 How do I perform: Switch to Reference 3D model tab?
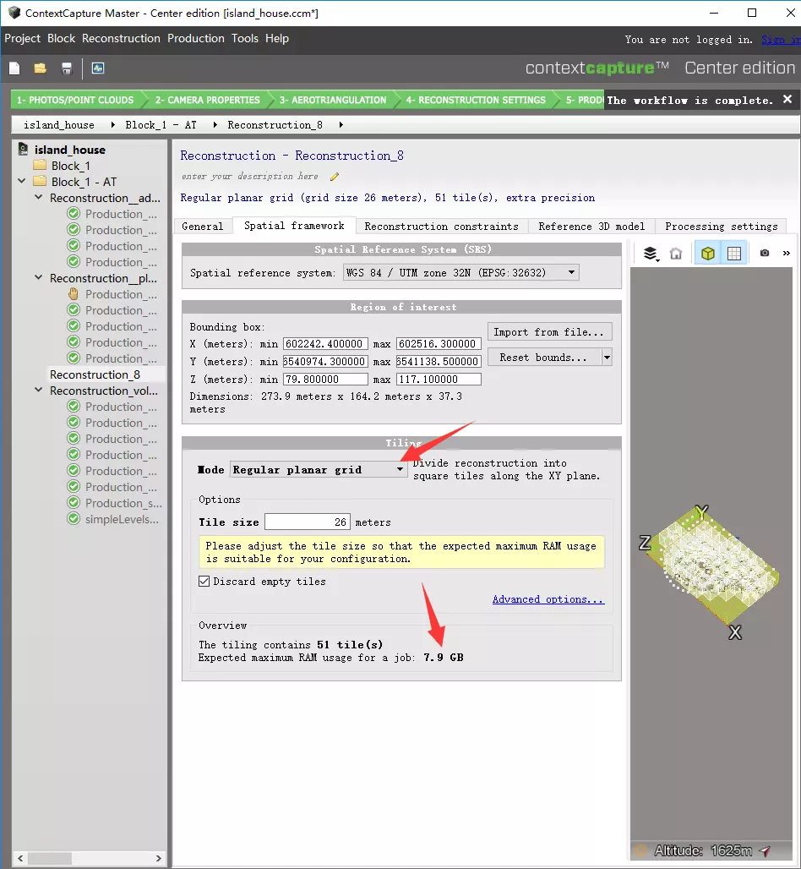[x=591, y=226]
